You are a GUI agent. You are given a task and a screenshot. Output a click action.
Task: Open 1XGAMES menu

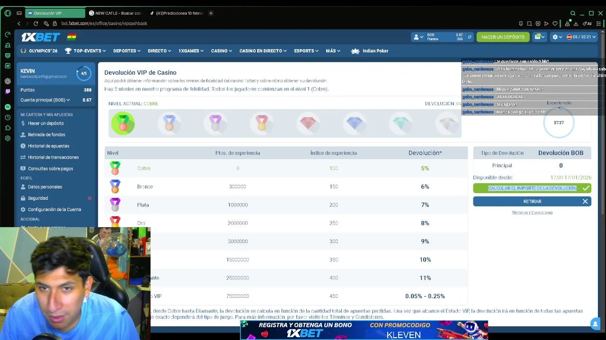tap(191, 51)
